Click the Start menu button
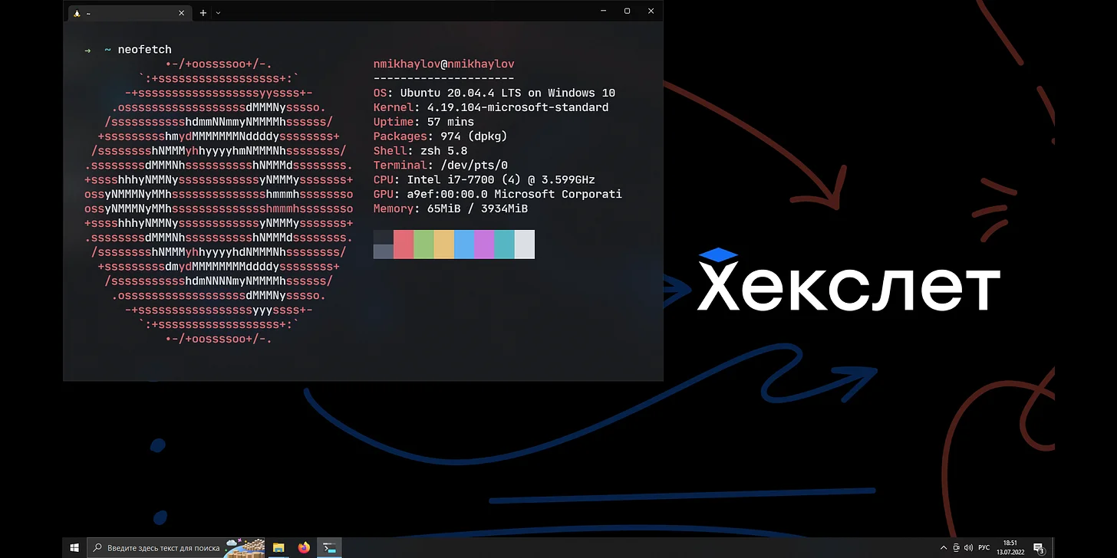Image resolution: width=1117 pixels, height=558 pixels. click(x=74, y=547)
